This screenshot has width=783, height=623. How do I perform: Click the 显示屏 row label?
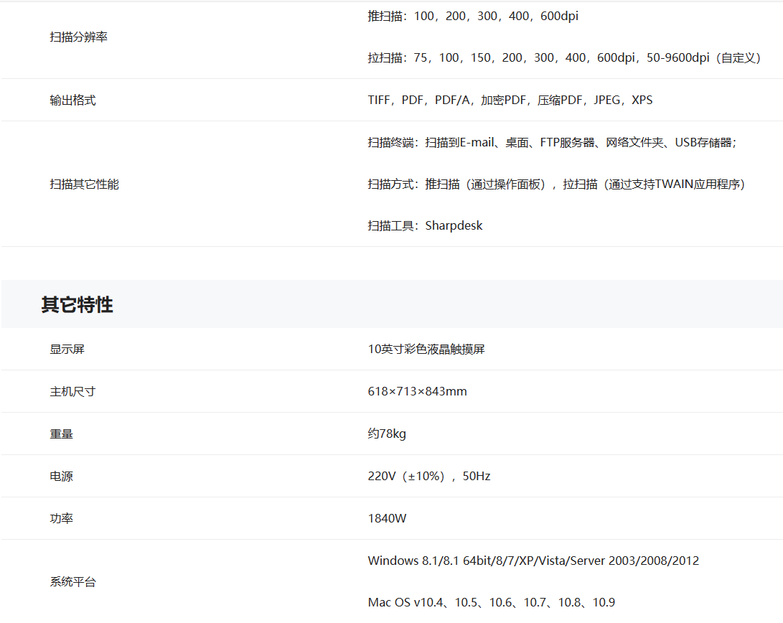pyautogui.click(x=67, y=350)
